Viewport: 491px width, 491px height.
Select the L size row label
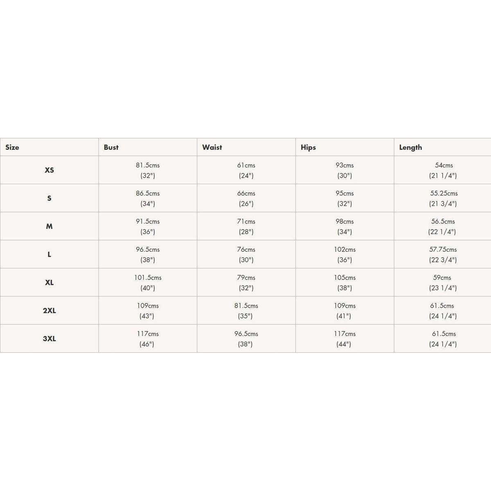coord(49,255)
